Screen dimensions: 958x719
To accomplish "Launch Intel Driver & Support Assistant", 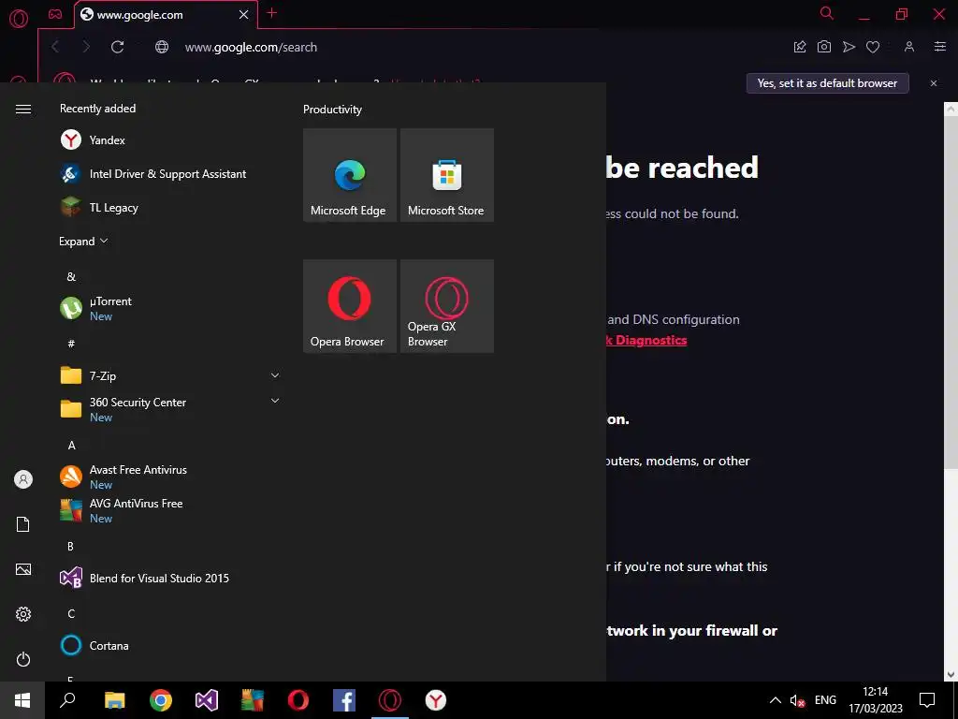I will (170, 173).
